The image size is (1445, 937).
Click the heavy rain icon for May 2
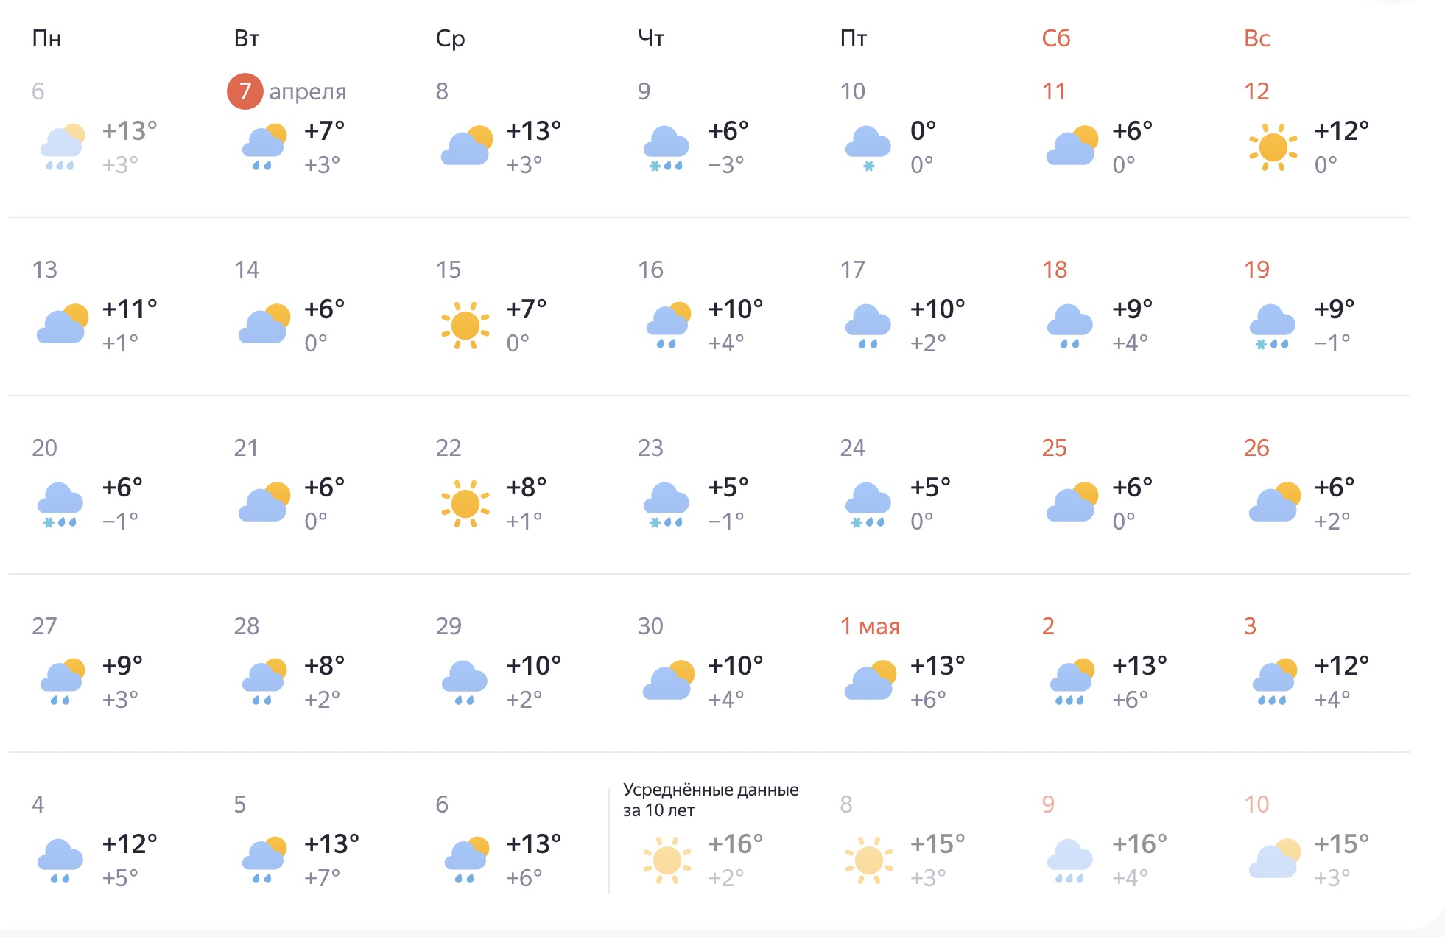(1072, 682)
